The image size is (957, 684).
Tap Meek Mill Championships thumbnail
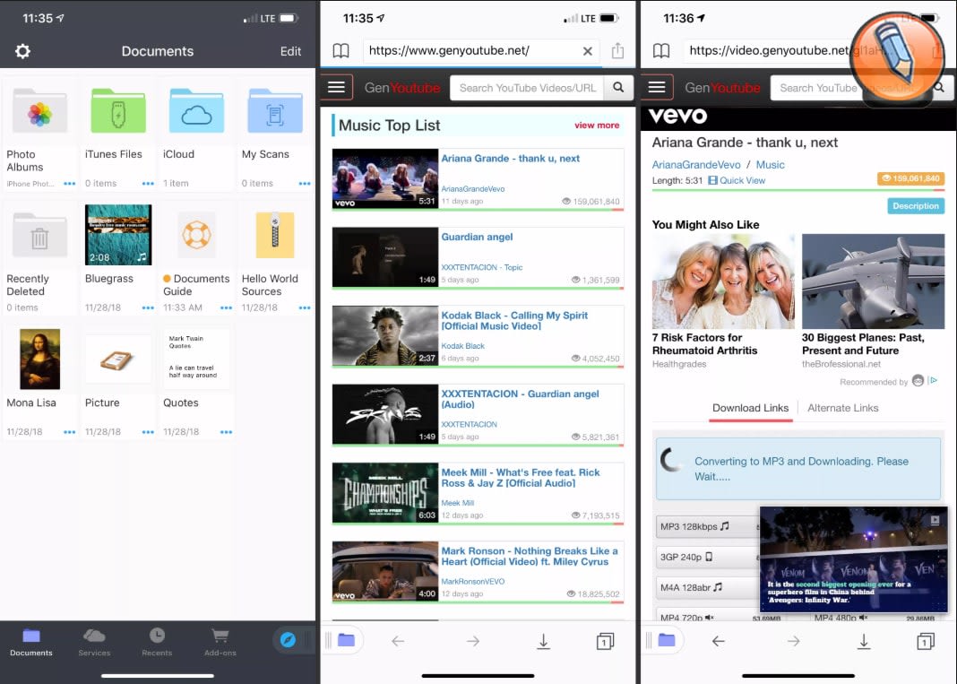pyautogui.click(x=385, y=492)
